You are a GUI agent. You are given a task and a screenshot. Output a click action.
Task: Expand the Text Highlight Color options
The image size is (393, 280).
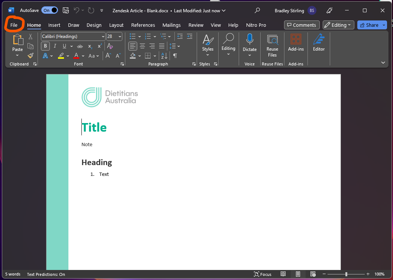(x=68, y=55)
